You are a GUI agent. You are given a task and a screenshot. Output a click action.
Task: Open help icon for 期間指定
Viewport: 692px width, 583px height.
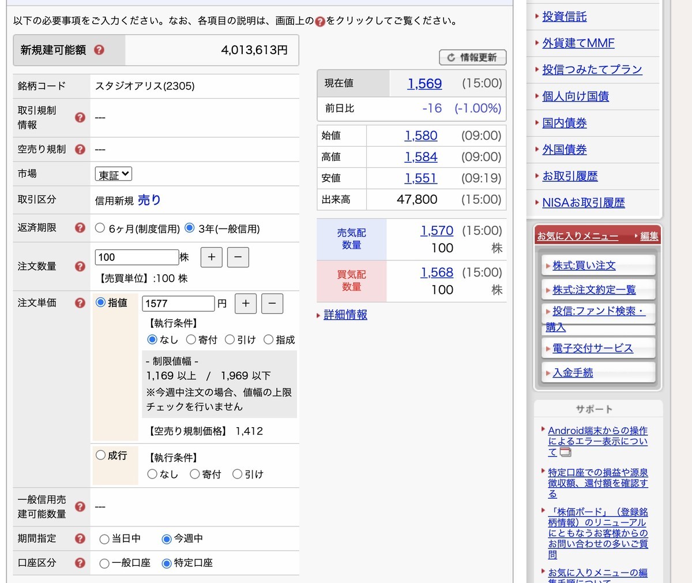(80, 539)
